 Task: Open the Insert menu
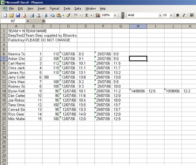tap(41, 8)
